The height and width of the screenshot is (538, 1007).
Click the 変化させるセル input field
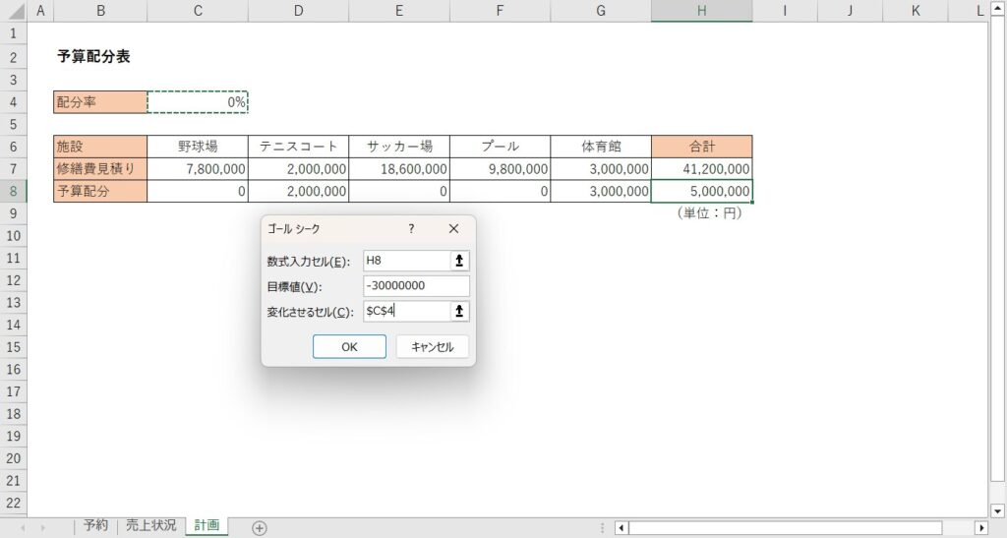tap(406, 311)
